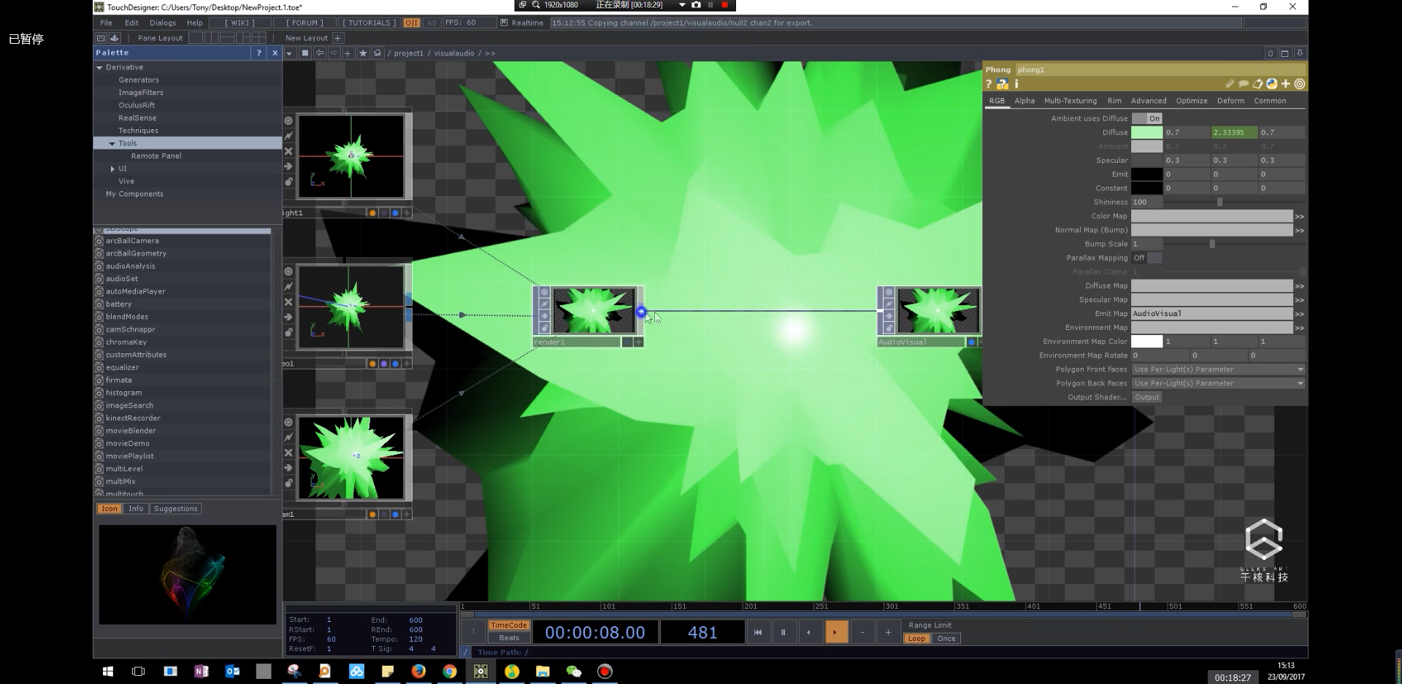Screen dimensions: 1402x684
Task: Open Firefox from the Windows taskbar
Action: (x=418, y=671)
